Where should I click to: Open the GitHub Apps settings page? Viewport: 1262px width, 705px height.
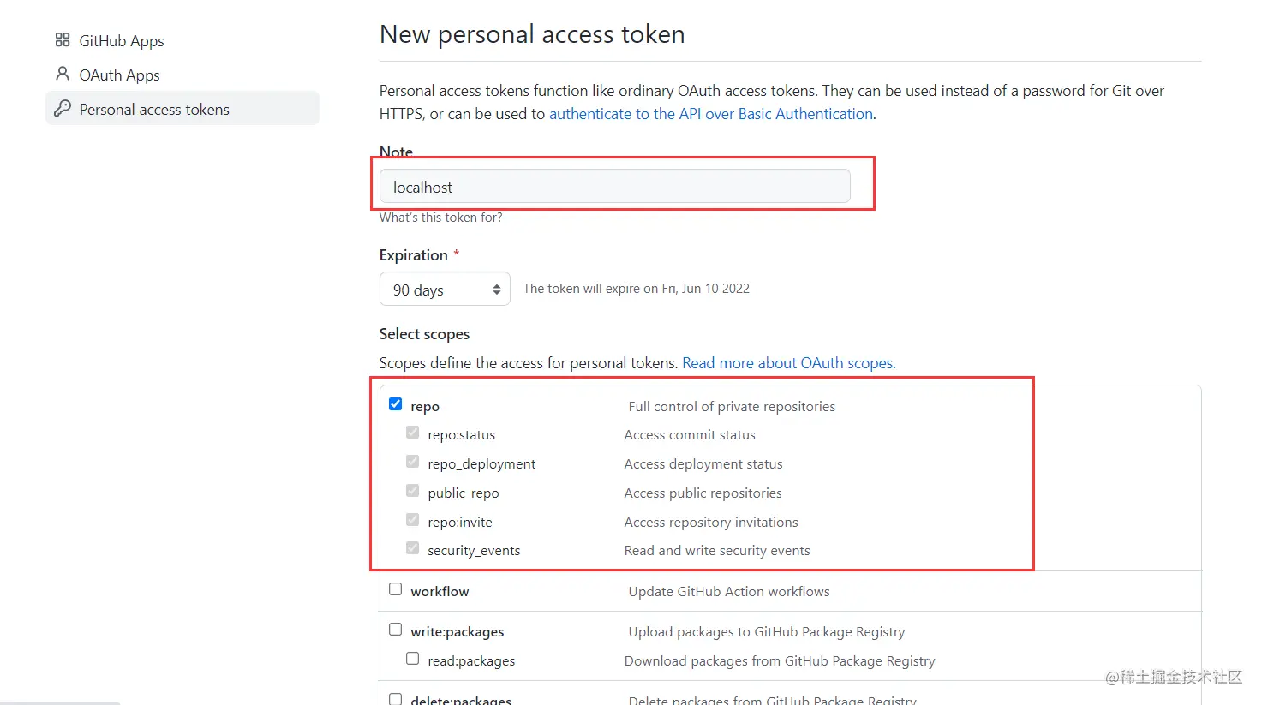tap(121, 41)
